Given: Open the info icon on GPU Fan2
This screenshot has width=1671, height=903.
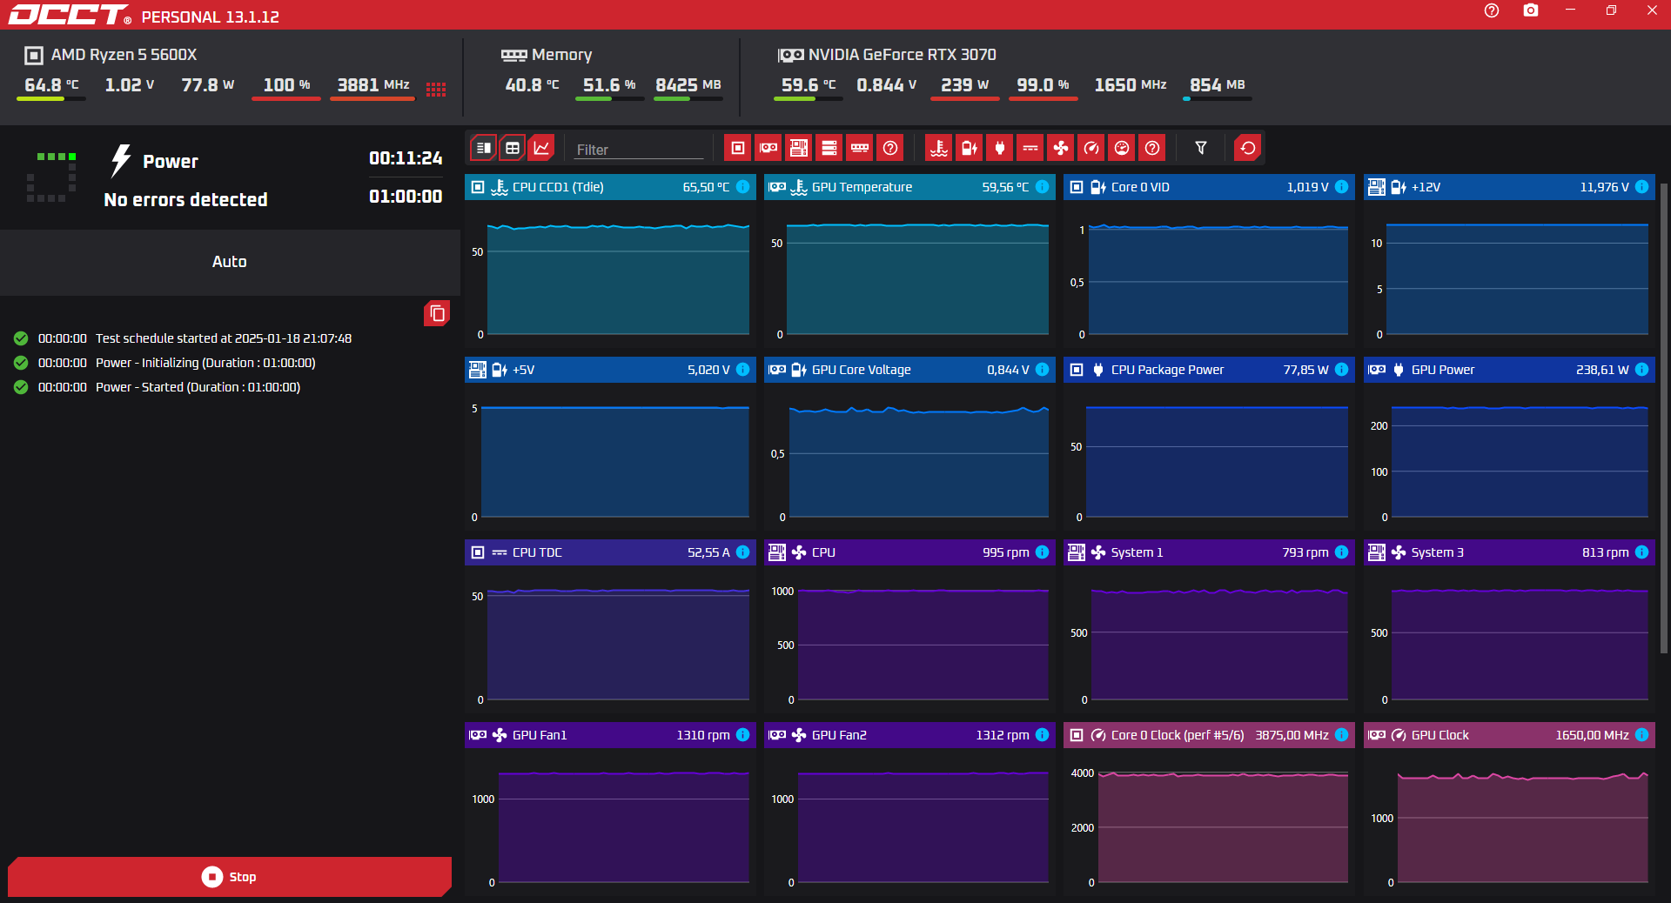Looking at the screenshot, I should coord(1043,735).
